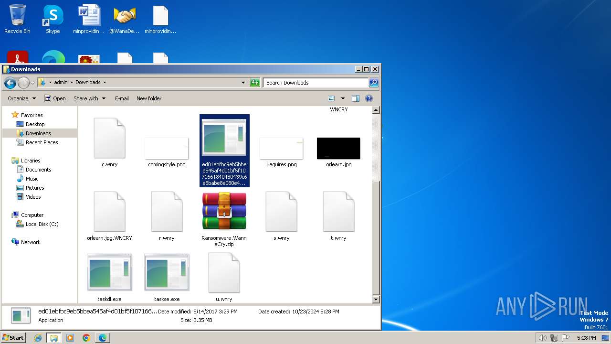Open Downloads in navigation pane

click(x=34, y=133)
